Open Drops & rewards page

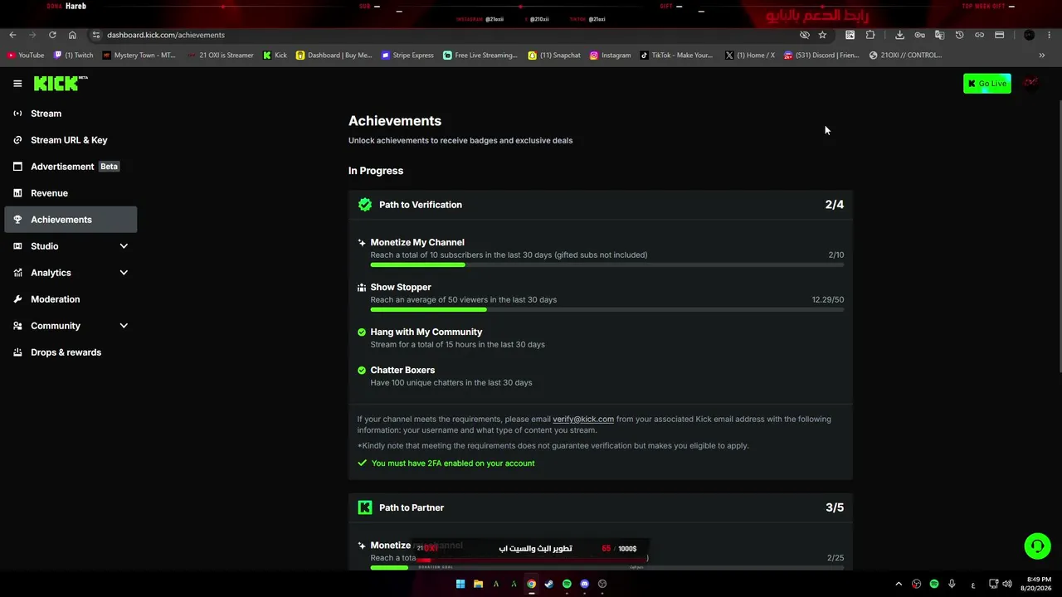(71, 352)
